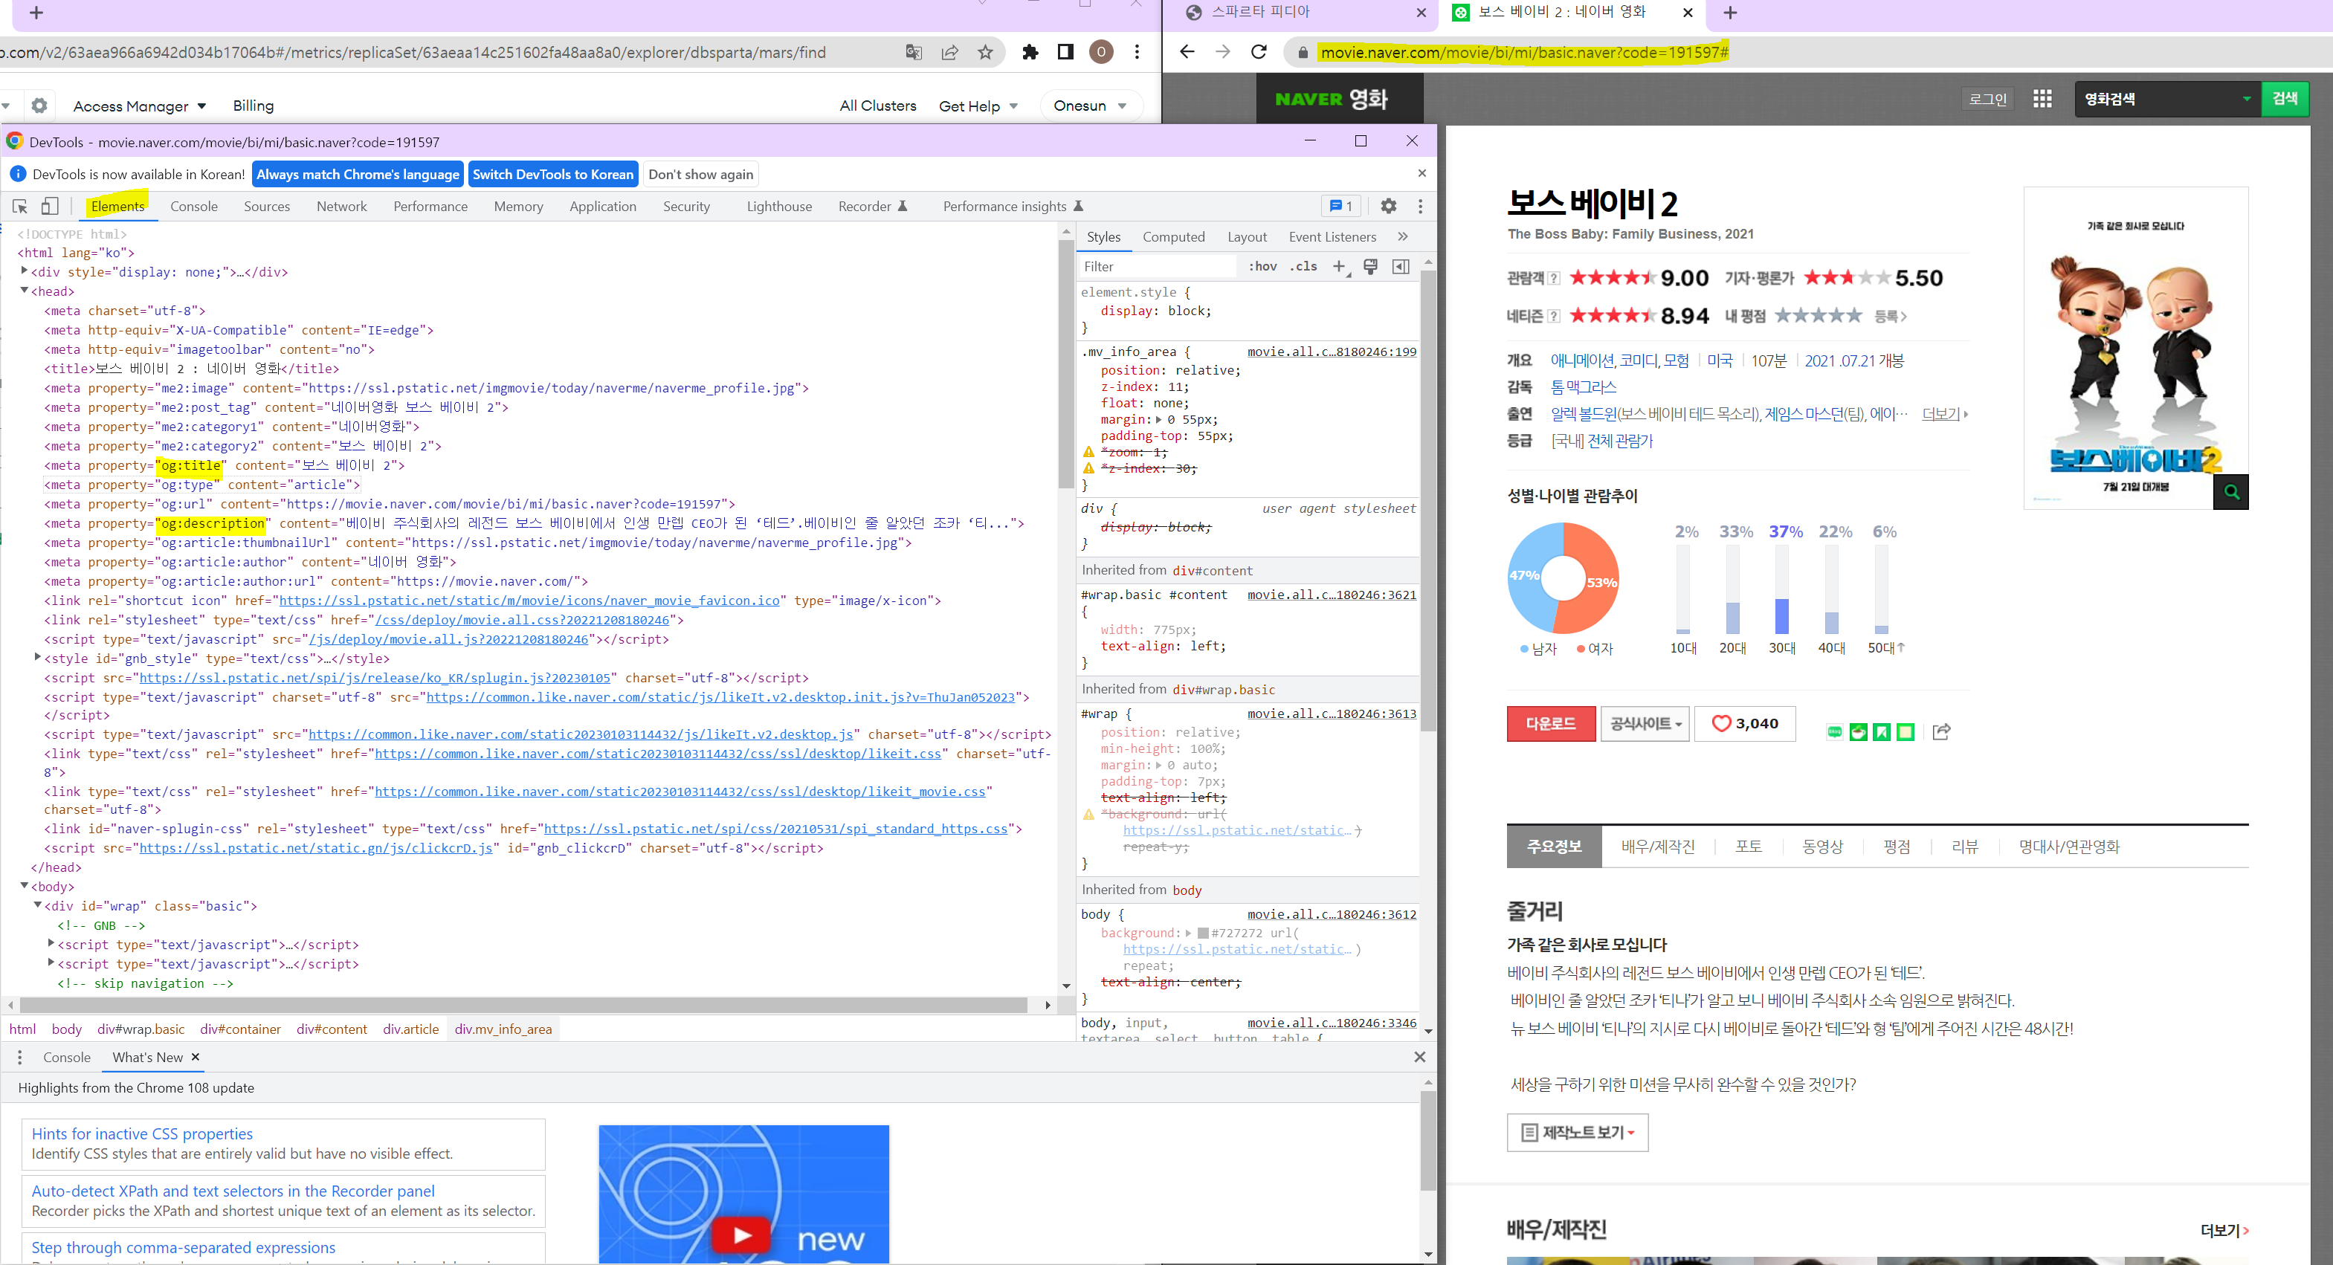Toggle the computed styles sidebar pane
The height and width of the screenshot is (1265, 2333).
1400,266
